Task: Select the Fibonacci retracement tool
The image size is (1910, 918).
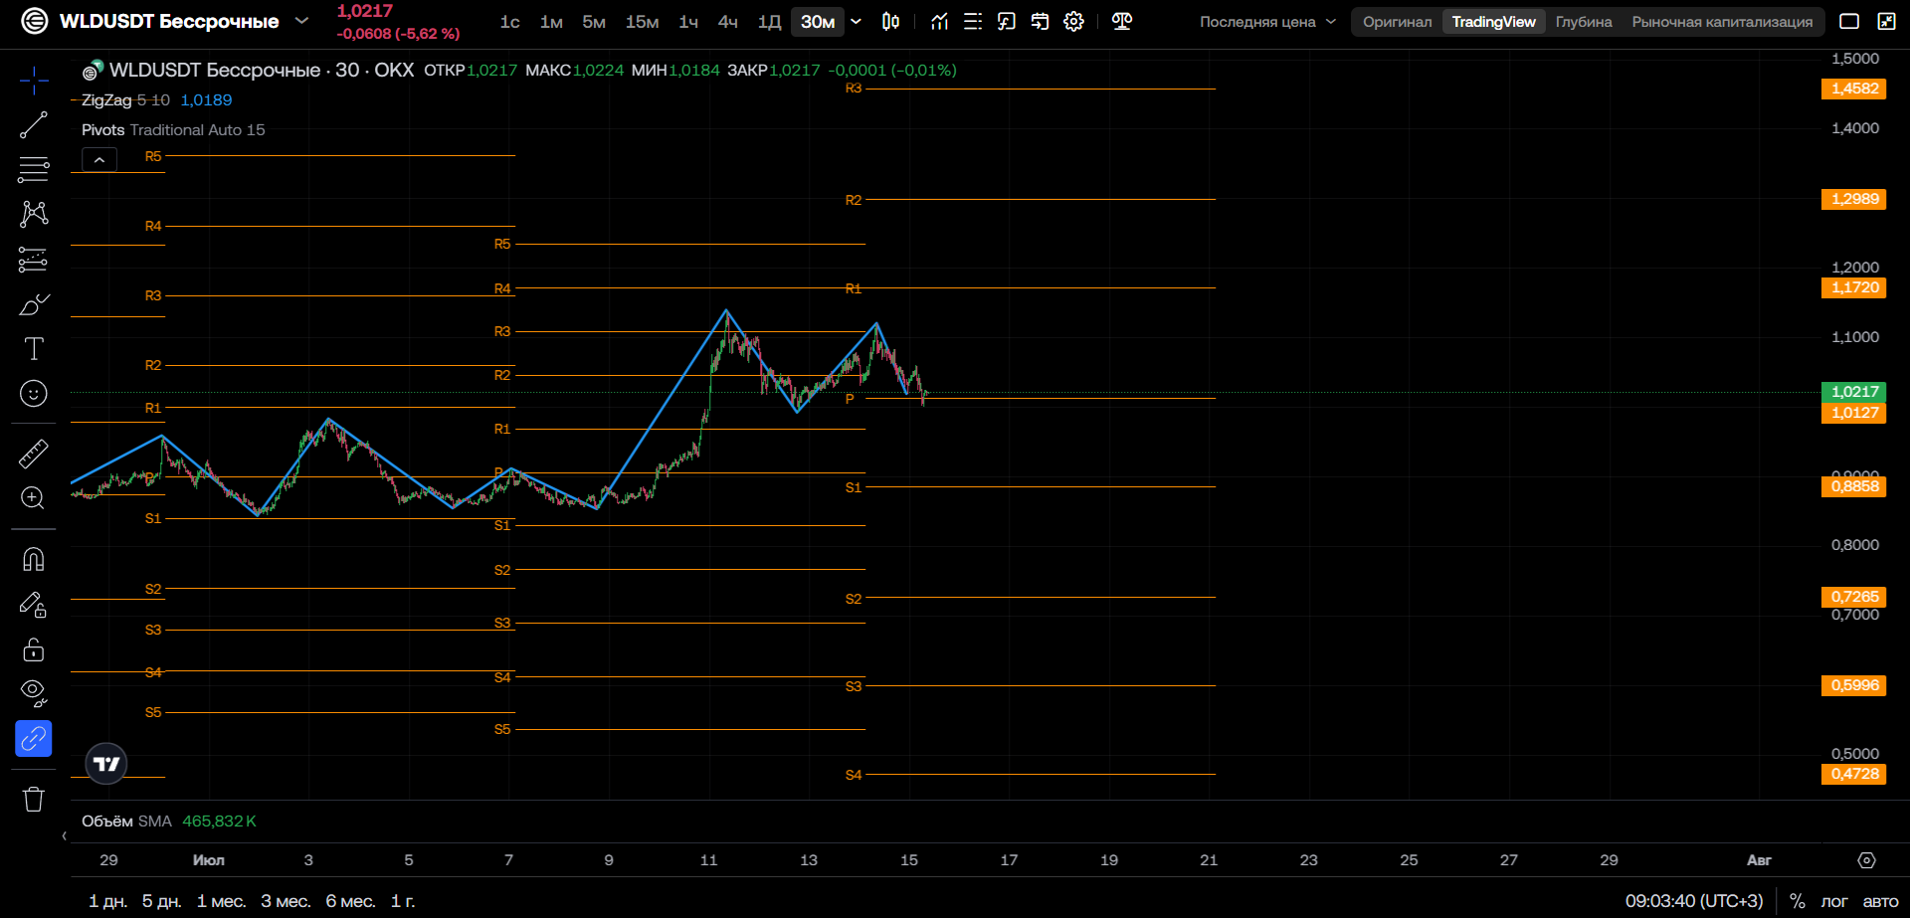Action: pos(33,170)
